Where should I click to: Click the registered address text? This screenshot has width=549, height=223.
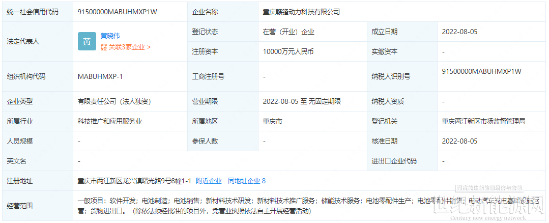[x=134, y=181]
